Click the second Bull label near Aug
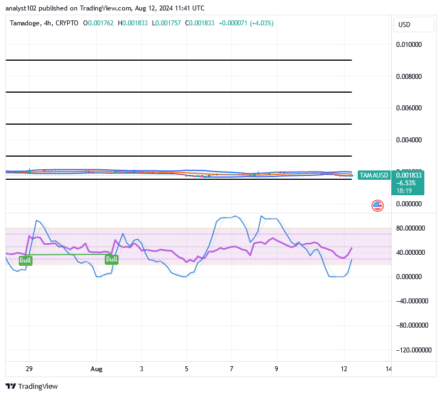 (112, 259)
